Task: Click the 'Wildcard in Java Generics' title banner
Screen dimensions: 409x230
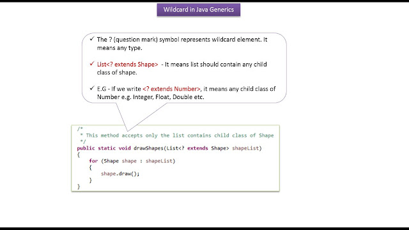Action: 199,10
